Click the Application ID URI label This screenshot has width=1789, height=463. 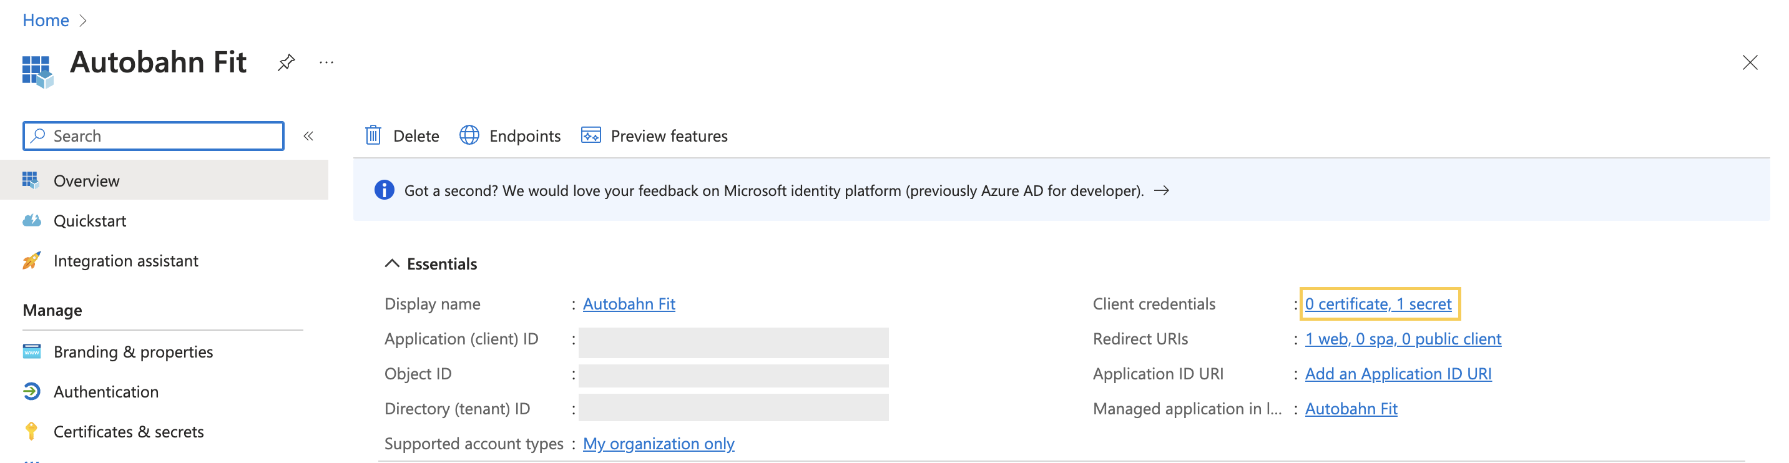click(1158, 374)
